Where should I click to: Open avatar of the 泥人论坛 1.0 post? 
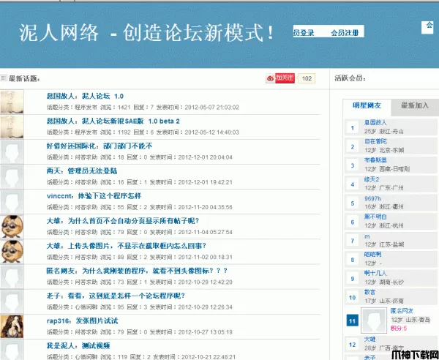[x=12, y=101]
